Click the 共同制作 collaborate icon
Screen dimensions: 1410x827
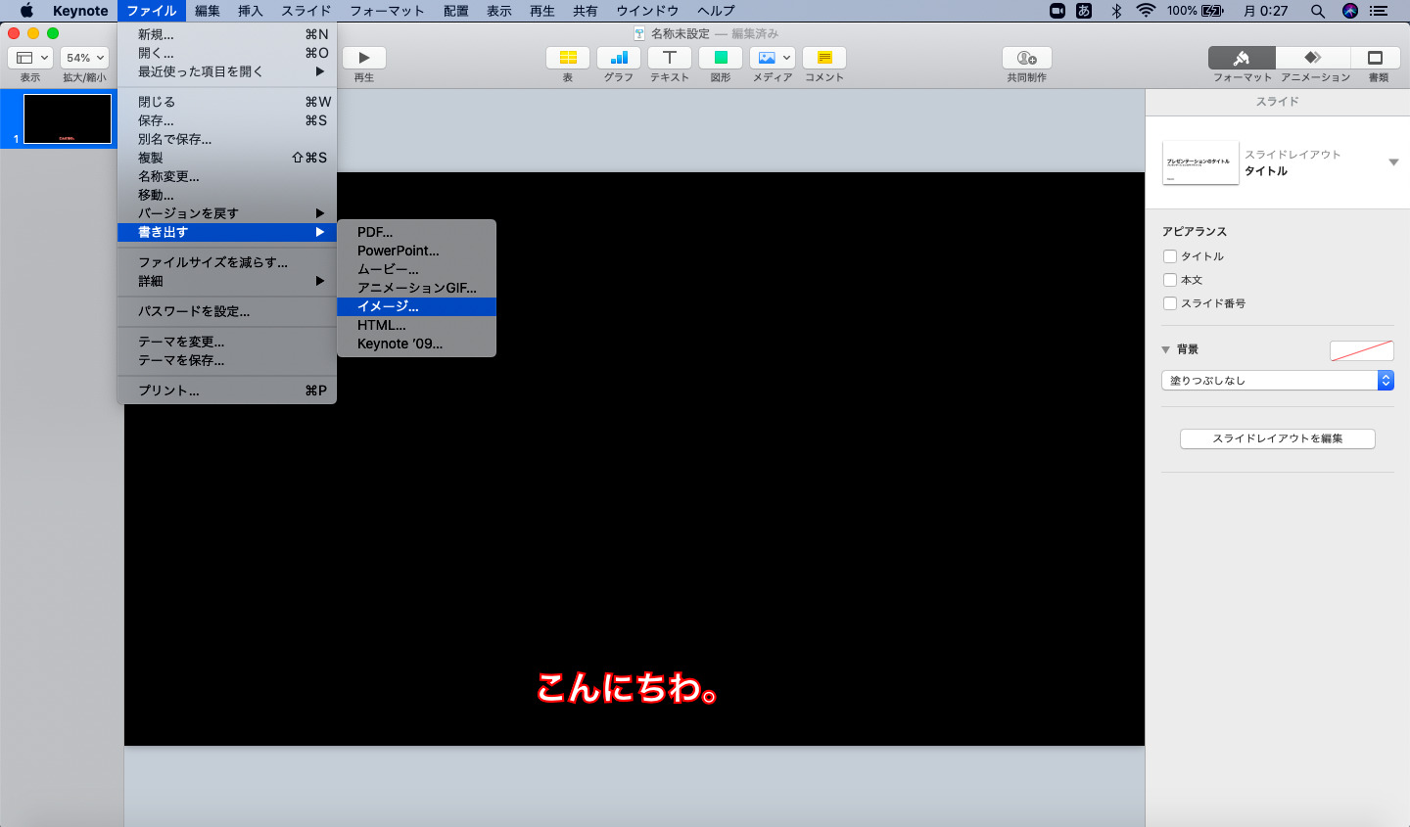1027,58
